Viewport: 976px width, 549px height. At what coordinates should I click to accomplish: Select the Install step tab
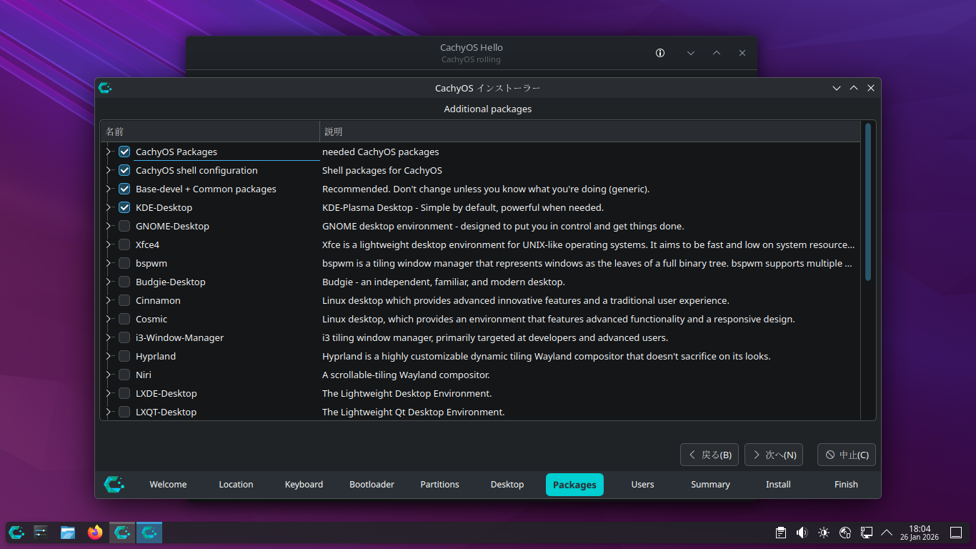point(778,485)
